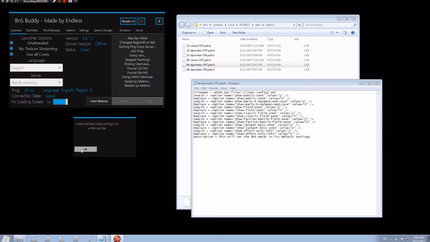Click the search magnifier in Explorer
The image size is (430, 242).
pos(355,25)
